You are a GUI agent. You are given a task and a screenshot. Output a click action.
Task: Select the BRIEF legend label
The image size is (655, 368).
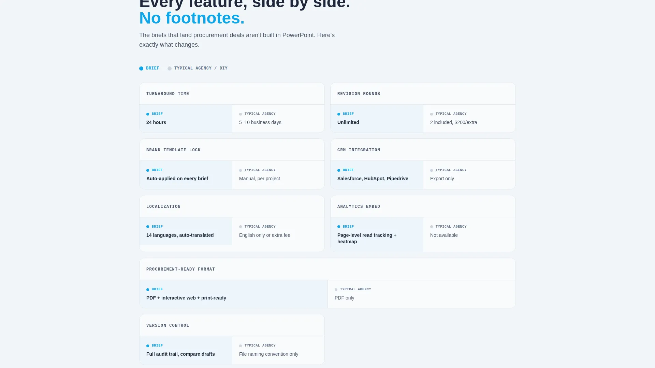(x=152, y=68)
